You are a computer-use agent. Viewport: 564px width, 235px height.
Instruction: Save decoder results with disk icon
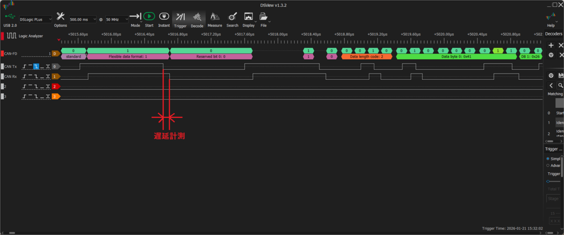tap(560, 76)
